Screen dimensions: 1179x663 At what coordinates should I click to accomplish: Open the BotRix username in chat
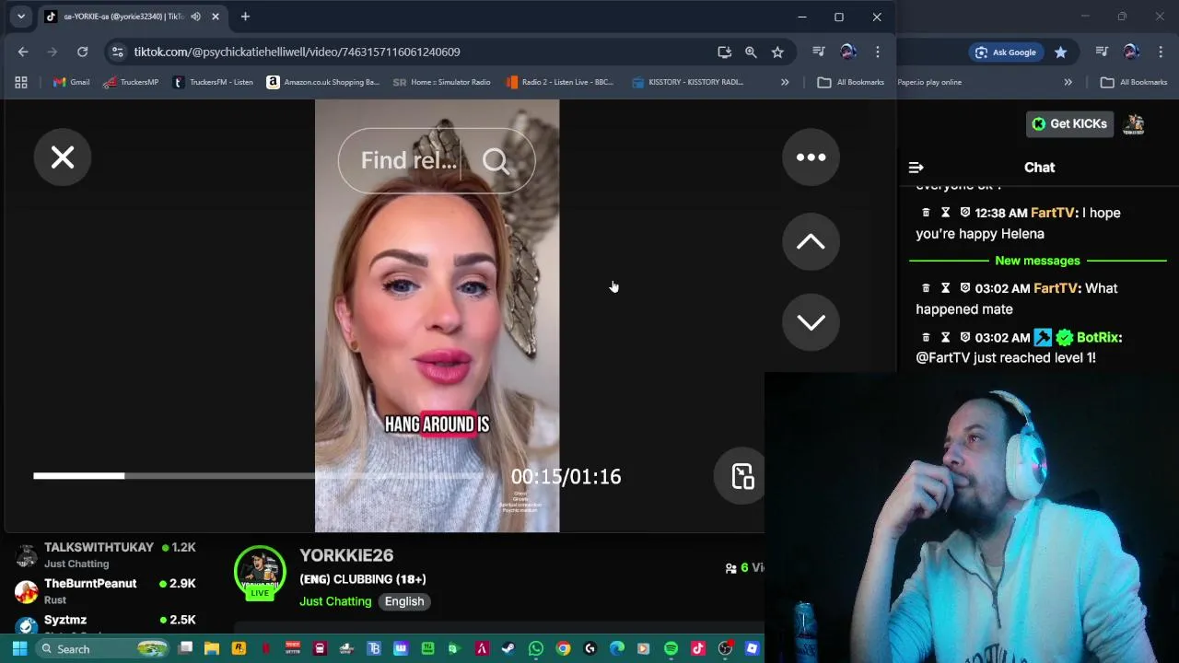1097,338
